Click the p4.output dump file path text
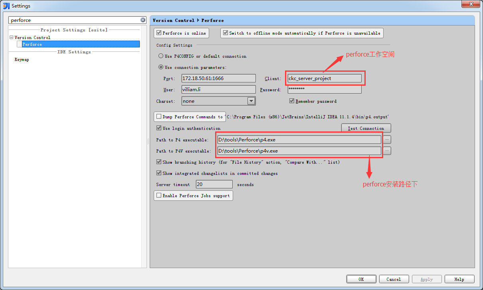 [x=307, y=117]
